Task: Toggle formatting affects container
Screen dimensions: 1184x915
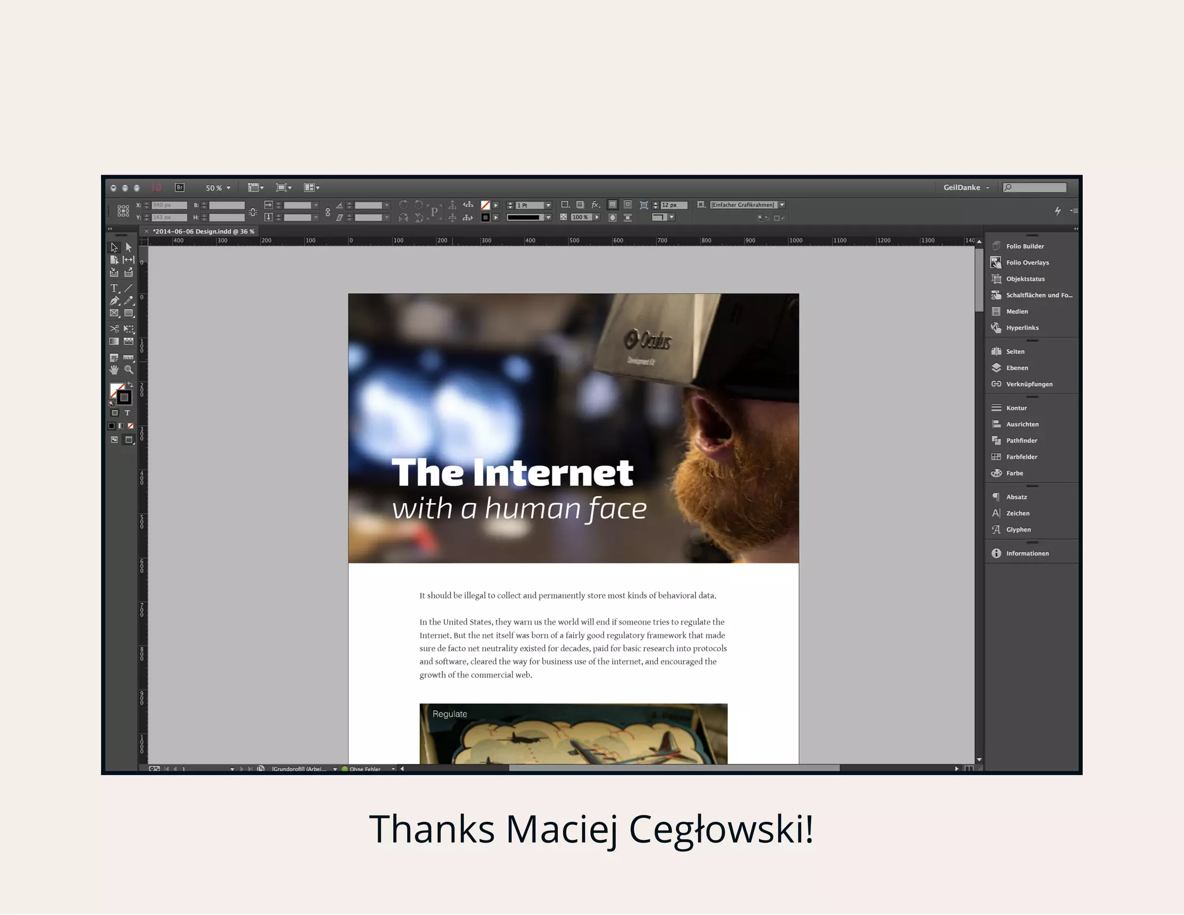Action: (x=114, y=413)
